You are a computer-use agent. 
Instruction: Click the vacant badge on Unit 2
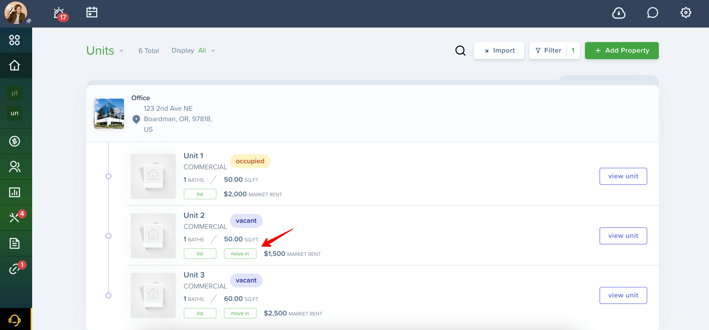(246, 221)
